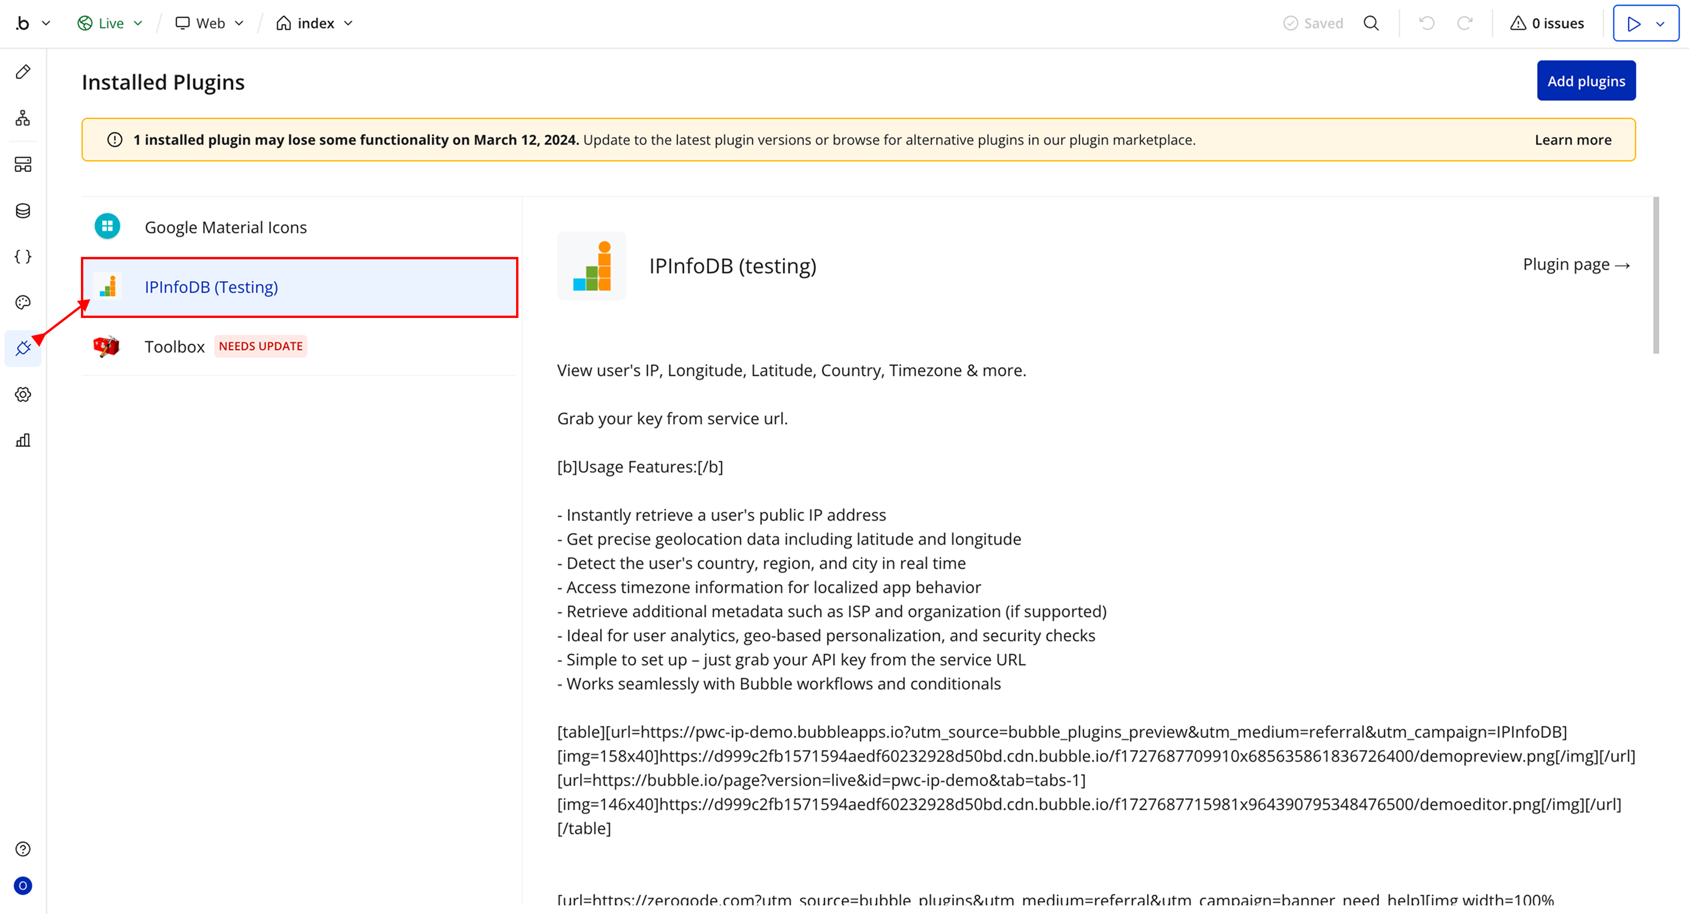Open the Data tab database icon
Image resolution: width=1689 pixels, height=914 pixels.
click(23, 211)
